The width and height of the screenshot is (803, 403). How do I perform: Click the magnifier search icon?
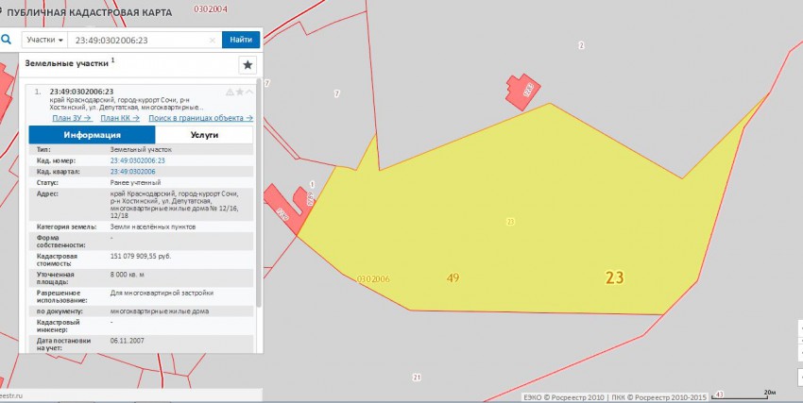pyautogui.click(x=7, y=40)
